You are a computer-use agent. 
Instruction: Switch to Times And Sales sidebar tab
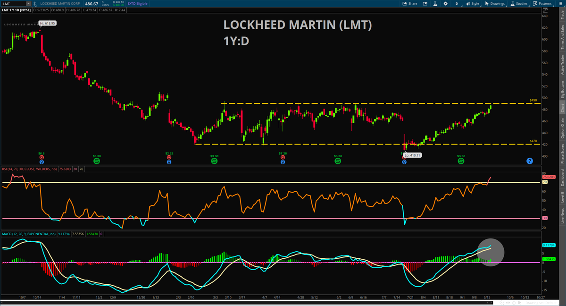tap(562, 36)
